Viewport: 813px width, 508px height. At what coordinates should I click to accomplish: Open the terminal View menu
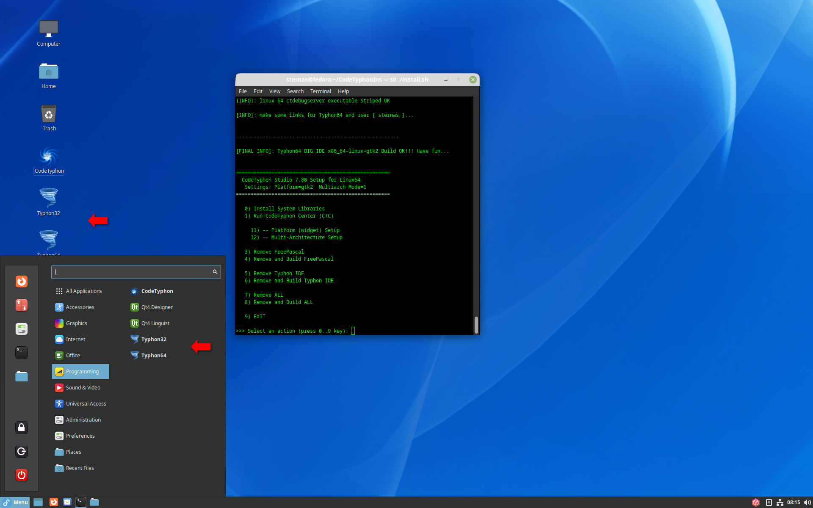tap(275, 91)
